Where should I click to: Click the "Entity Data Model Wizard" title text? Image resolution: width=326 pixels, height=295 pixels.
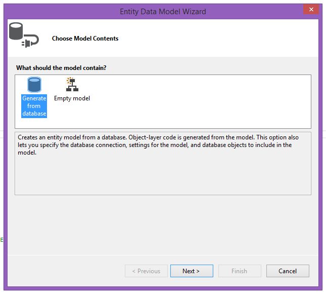click(x=163, y=11)
